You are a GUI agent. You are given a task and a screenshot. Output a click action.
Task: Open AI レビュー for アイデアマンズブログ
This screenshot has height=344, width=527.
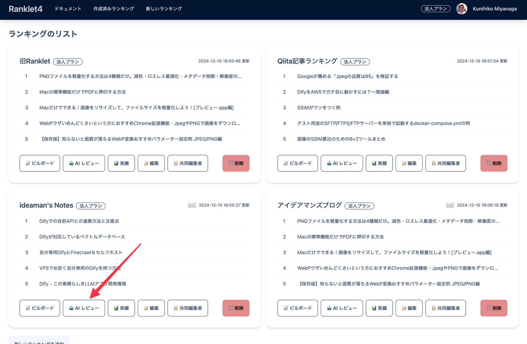pos(342,308)
